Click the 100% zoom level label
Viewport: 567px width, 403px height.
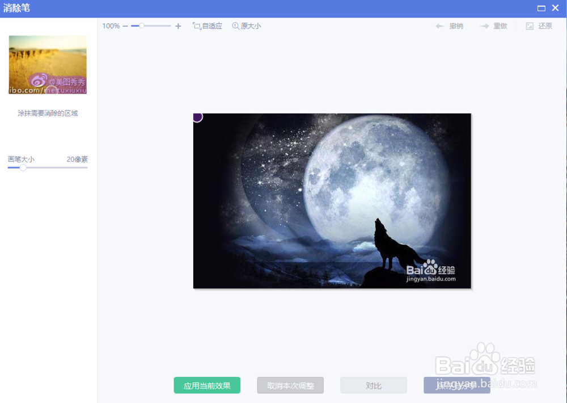tap(110, 26)
